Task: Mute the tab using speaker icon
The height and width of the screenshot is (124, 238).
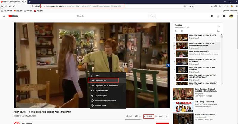Action: [x=23, y=2]
